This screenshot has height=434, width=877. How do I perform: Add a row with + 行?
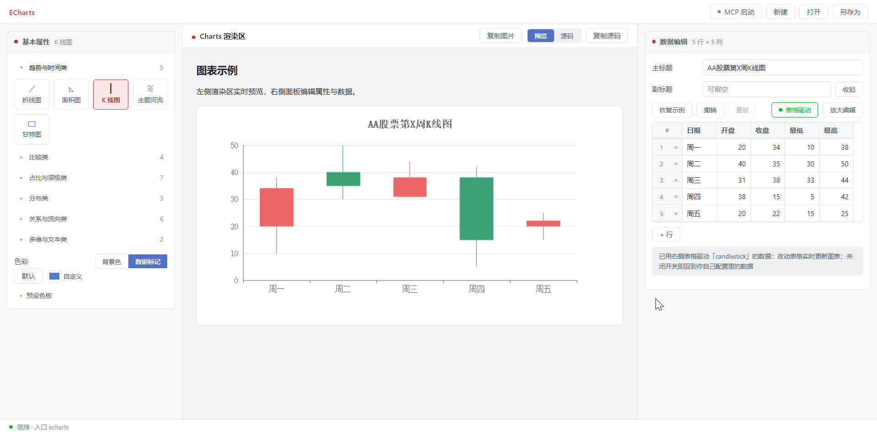point(666,234)
